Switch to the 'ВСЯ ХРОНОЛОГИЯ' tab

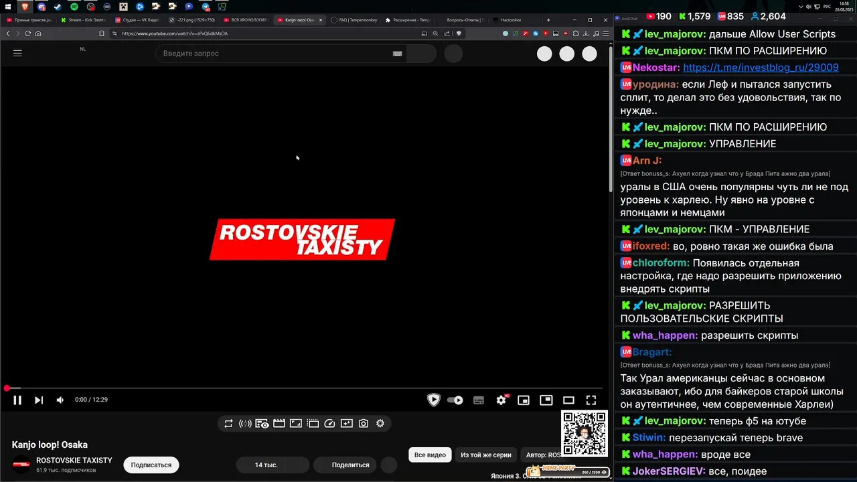click(246, 20)
